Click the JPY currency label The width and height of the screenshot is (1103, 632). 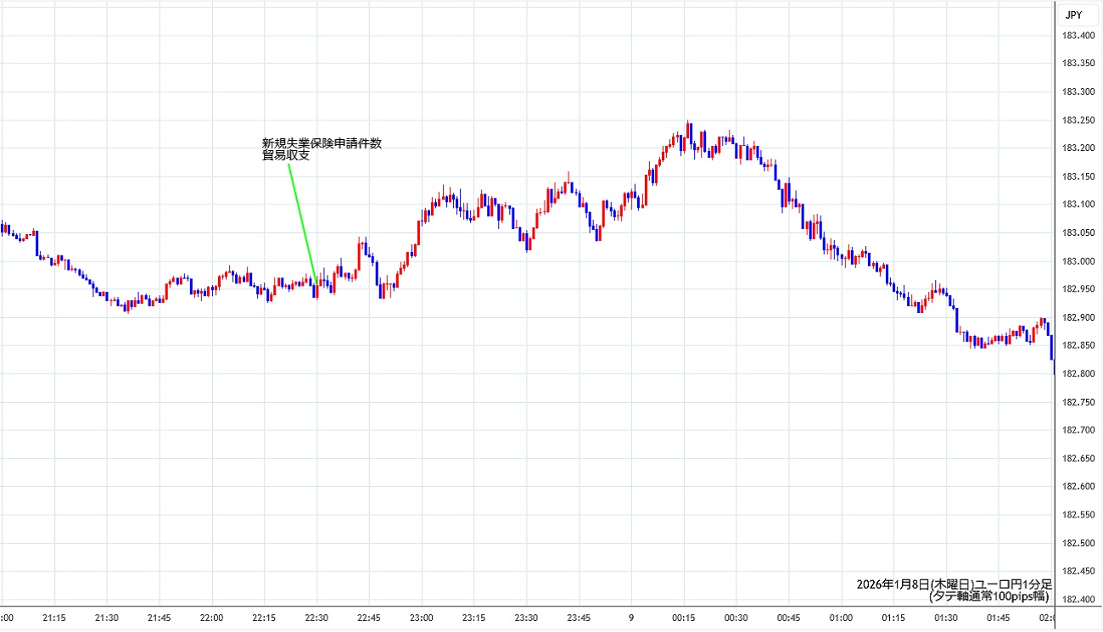coord(1073,14)
